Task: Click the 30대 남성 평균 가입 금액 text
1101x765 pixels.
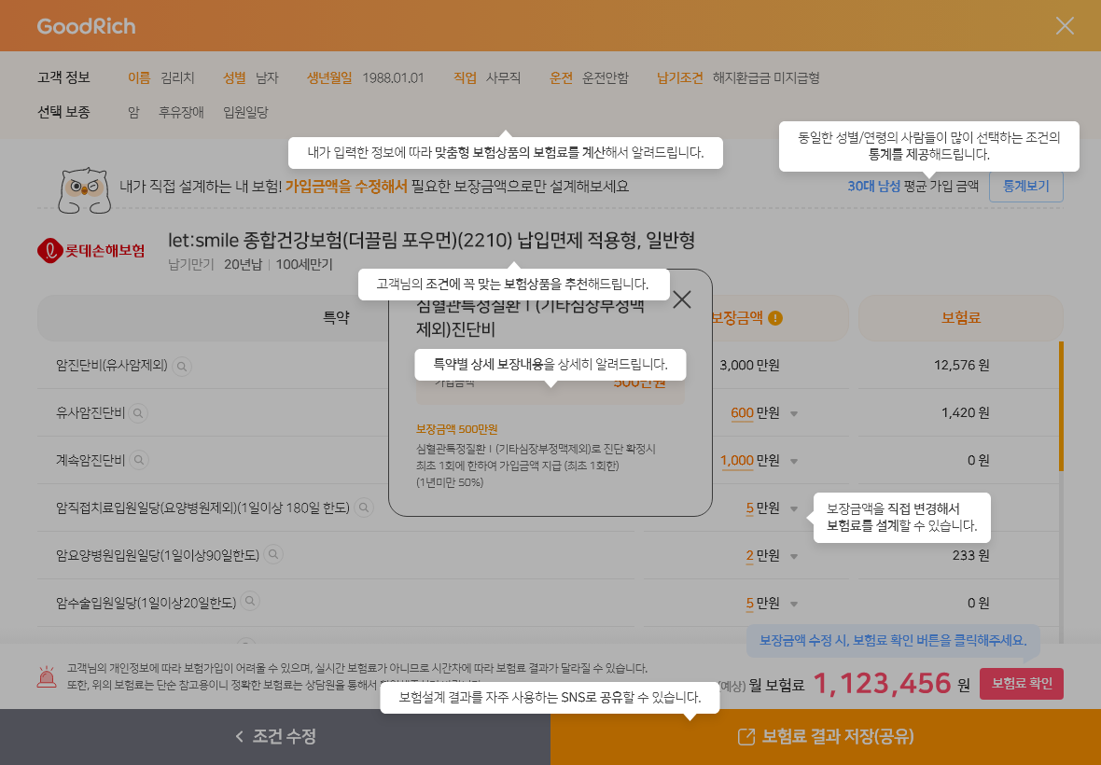Action: 913,186
